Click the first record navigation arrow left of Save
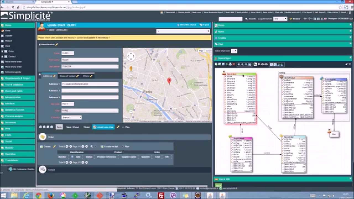Viewport: 354px width, 199px height. 40,127
